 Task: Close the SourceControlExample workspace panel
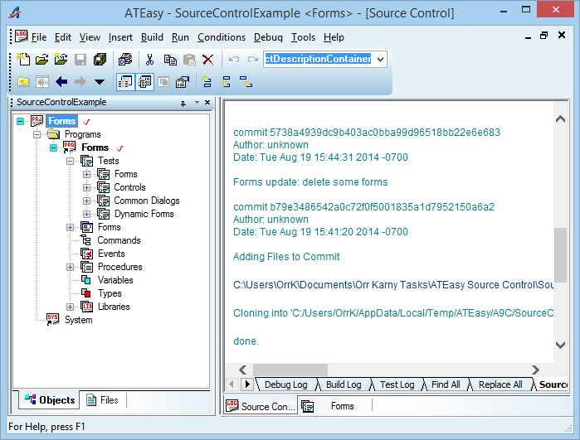tap(207, 102)
